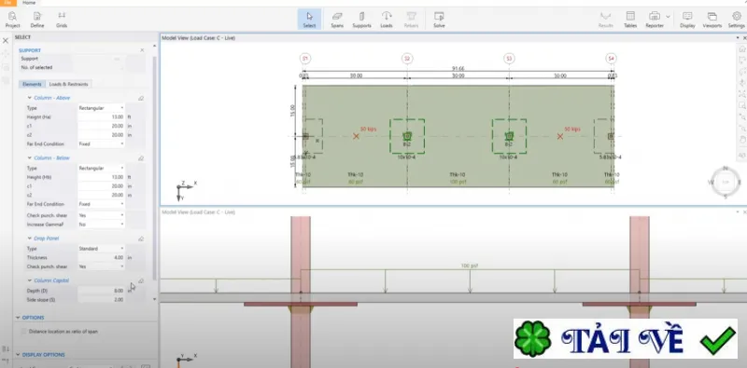The height and width of the screenshot is (368, 747).
Task: Open Column - Above Type dropdown
Action: point(101,108)
